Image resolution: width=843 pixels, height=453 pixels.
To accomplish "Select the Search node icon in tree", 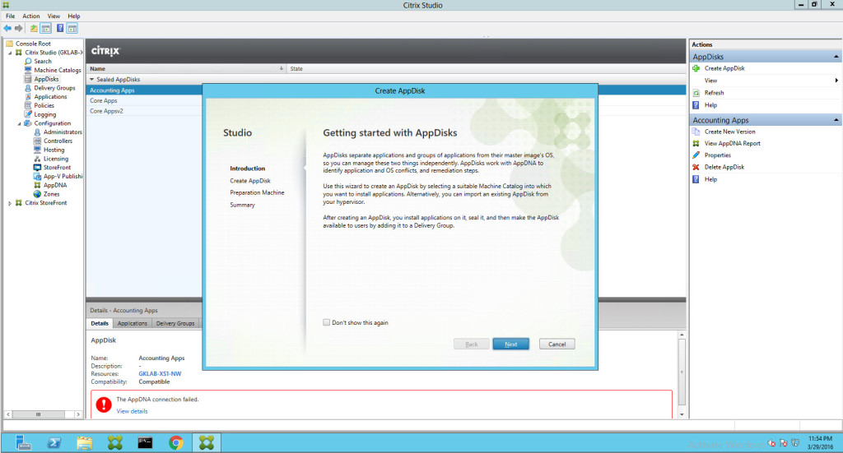I will [x=29, y=61].
